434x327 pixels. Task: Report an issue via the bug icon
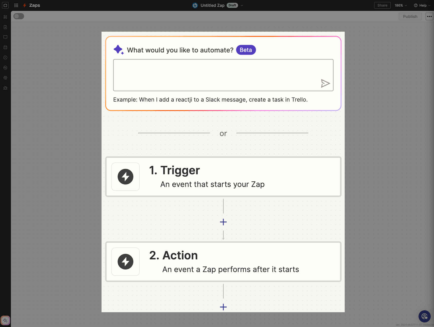(5, 88)
